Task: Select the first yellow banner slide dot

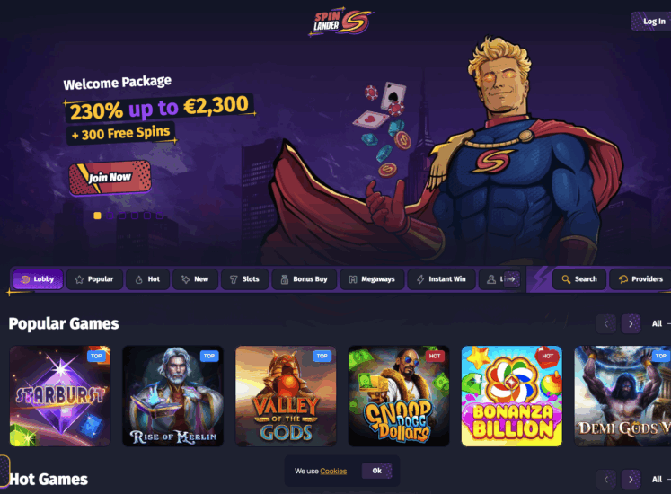Action: coord(98,216)
